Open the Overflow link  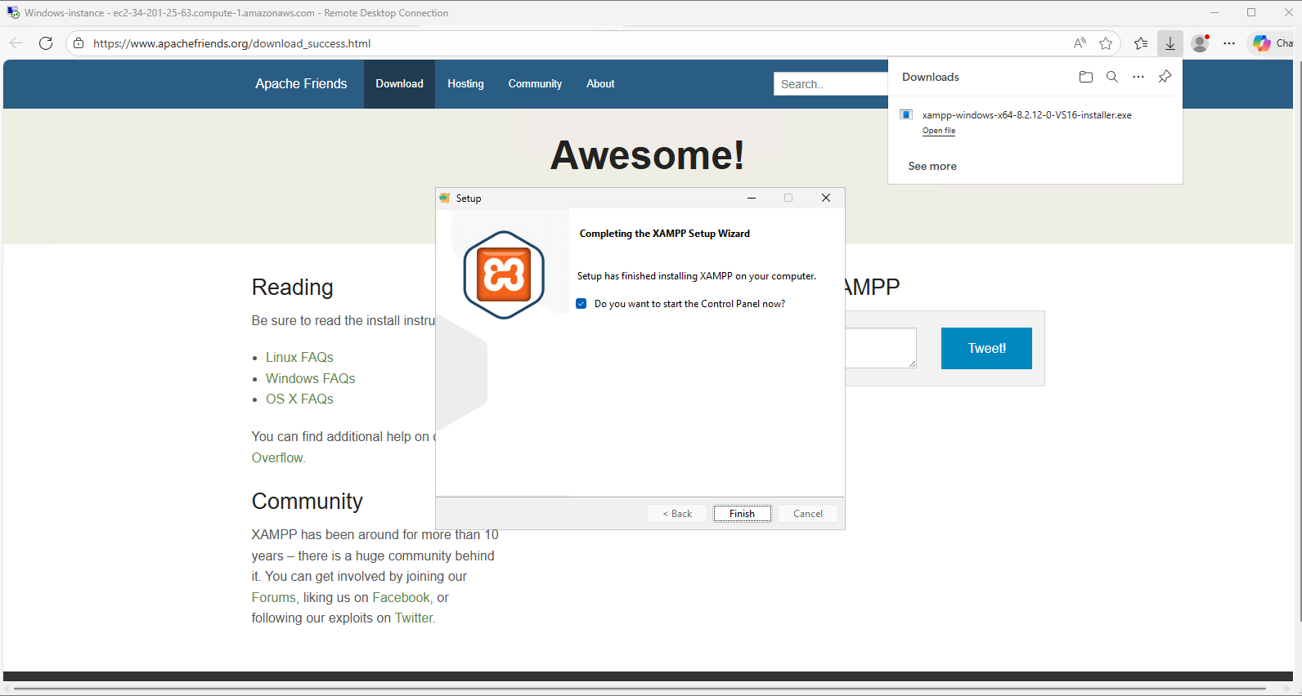coord(277,457)
